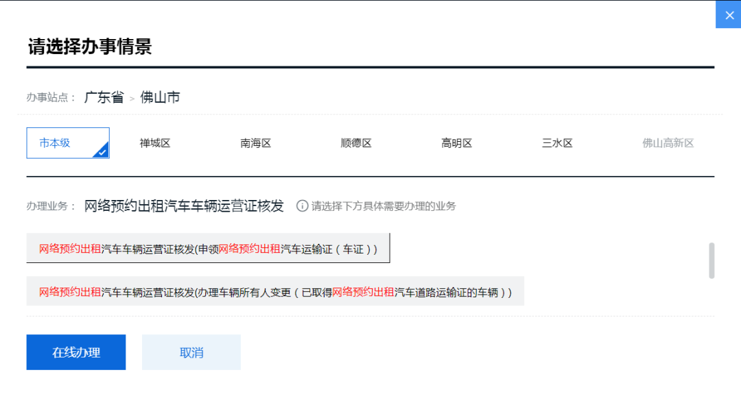This screenshot has width=741, height=400.
Task: Open the 广东省 breadcrumb link
Action: (104, 97)
